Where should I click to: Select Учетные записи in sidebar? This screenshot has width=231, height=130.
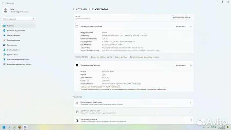pyautogui.click(x=13, y=50)
